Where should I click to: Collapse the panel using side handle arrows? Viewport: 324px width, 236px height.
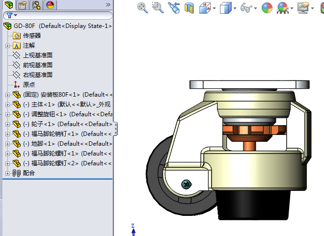[x=116, y=129]
